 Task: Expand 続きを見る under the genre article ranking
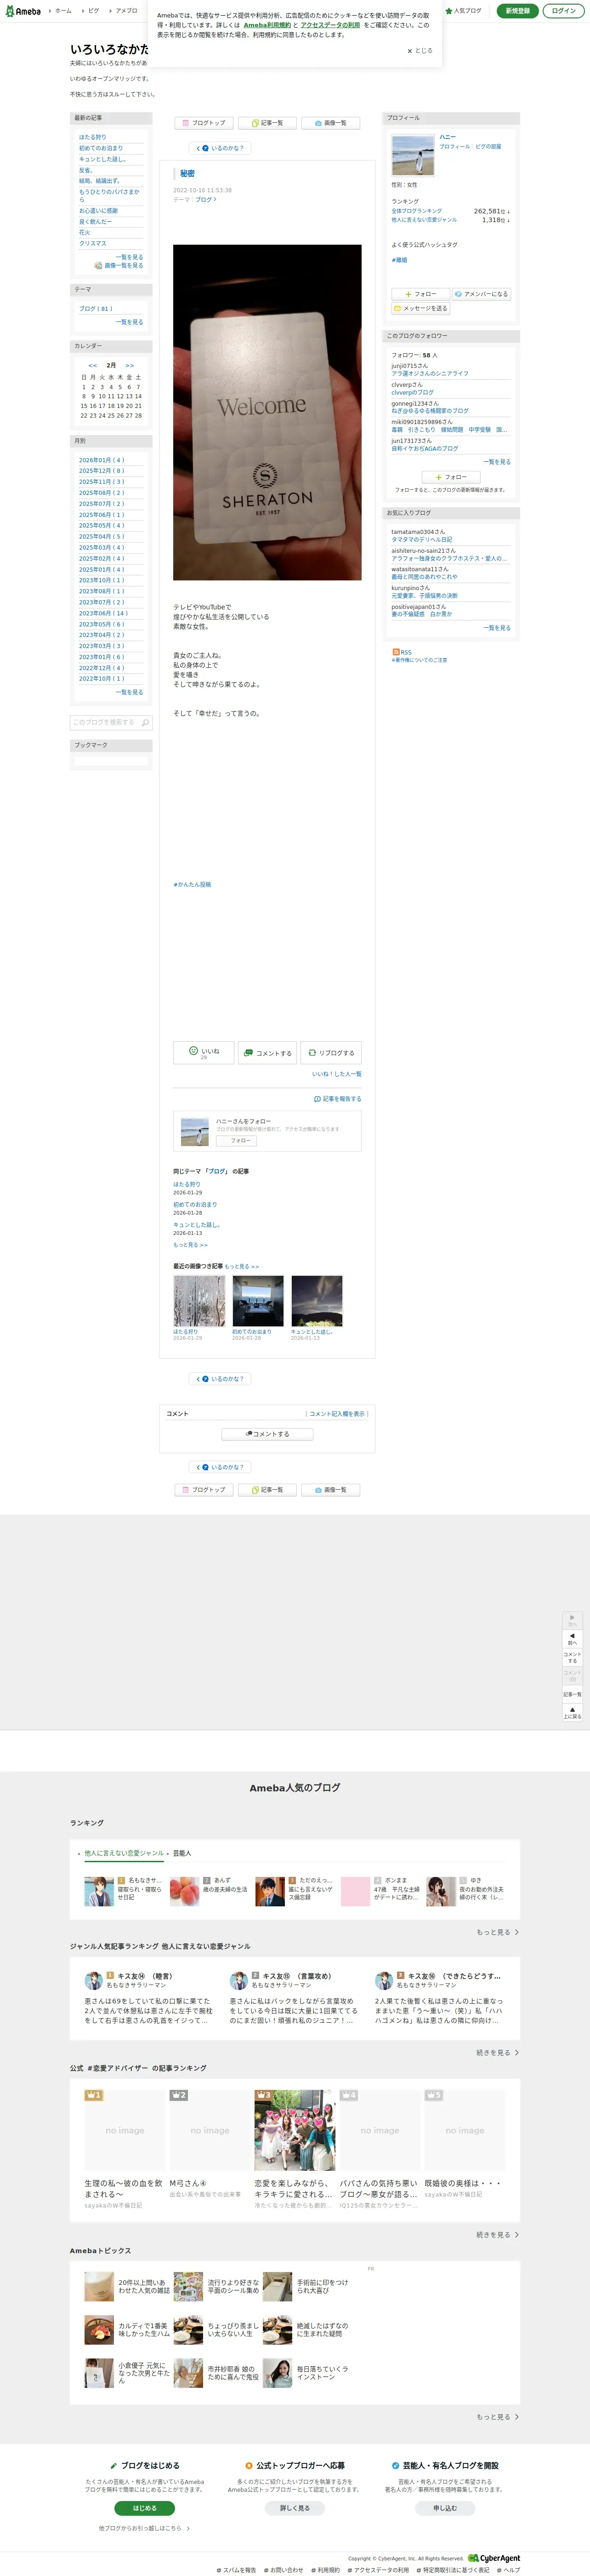497,2053
